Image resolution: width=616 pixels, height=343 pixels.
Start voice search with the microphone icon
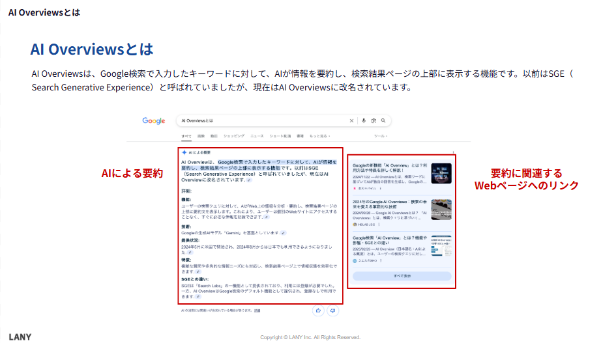click(x=364, y=121)
